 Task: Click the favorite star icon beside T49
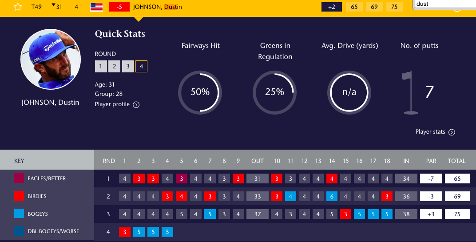click(x=18, y=7)
